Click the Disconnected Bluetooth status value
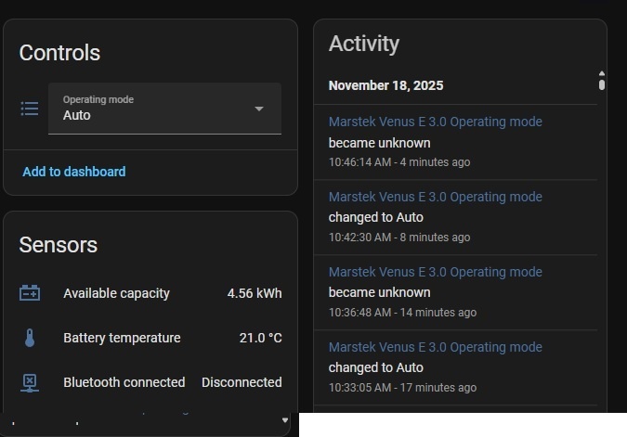This screenshot has height=437, width=627. point(242,382)
